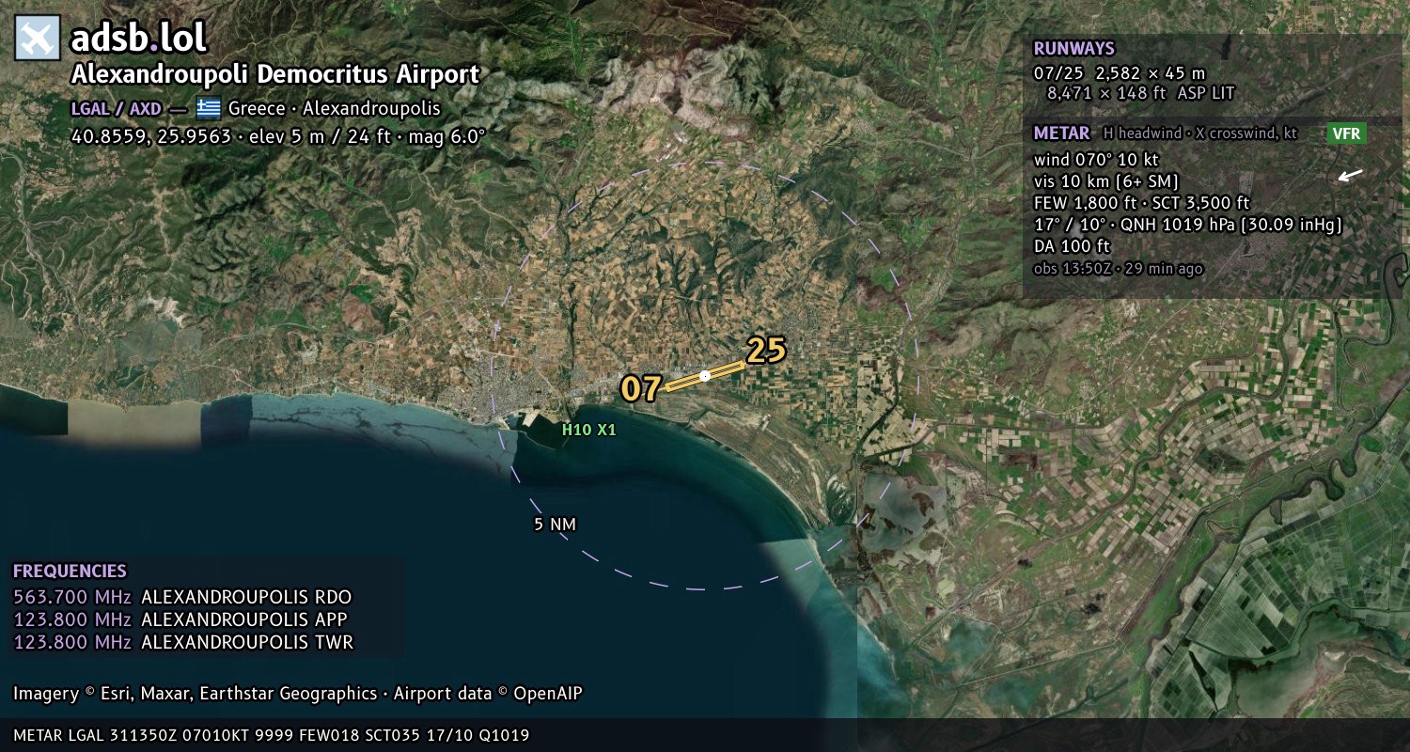
Task: Click the FREQUENCIES heading
Action: [x=70, y=571]
